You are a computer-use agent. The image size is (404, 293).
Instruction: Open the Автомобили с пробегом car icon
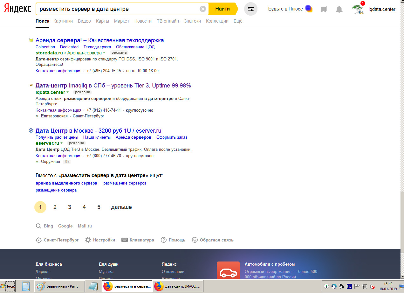coord(228,270)
